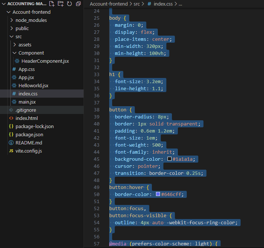Click the '@media (prefers-color-scheme: light)' line
Screen dimensions: 264x248
click(163, 244)
